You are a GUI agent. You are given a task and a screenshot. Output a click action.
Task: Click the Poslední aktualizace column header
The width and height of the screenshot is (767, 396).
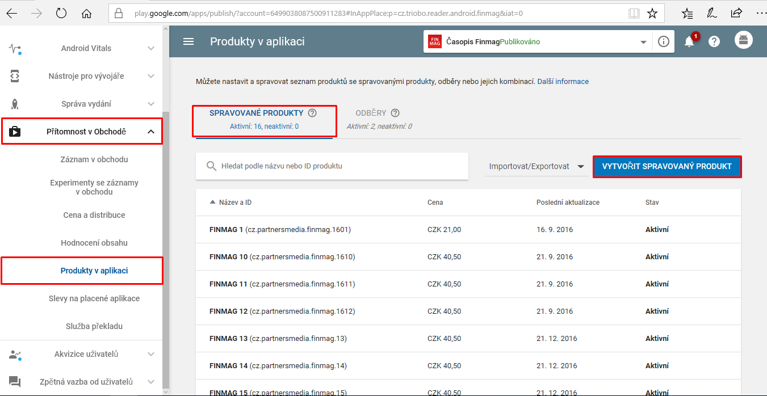[568, 203]
